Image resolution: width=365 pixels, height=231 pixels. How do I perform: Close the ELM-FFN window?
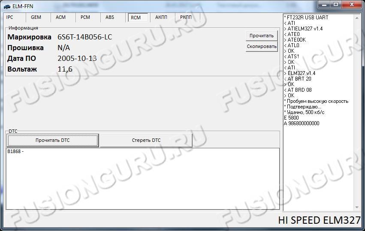click(351, 4)
